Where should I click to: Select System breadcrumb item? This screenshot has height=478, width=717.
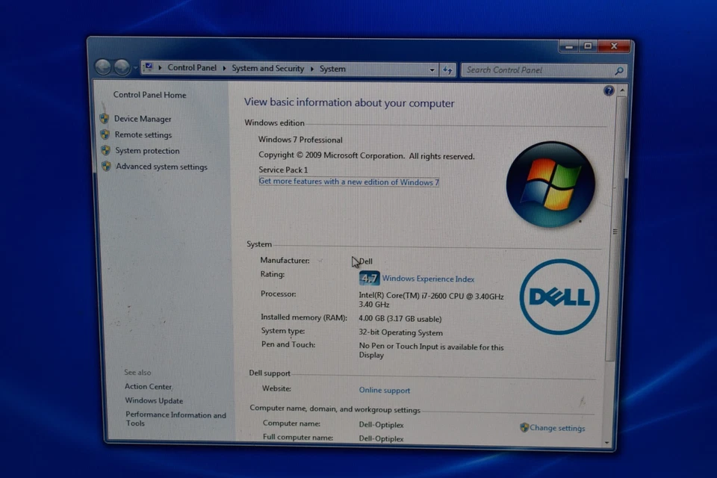click(x=332, y=69)
